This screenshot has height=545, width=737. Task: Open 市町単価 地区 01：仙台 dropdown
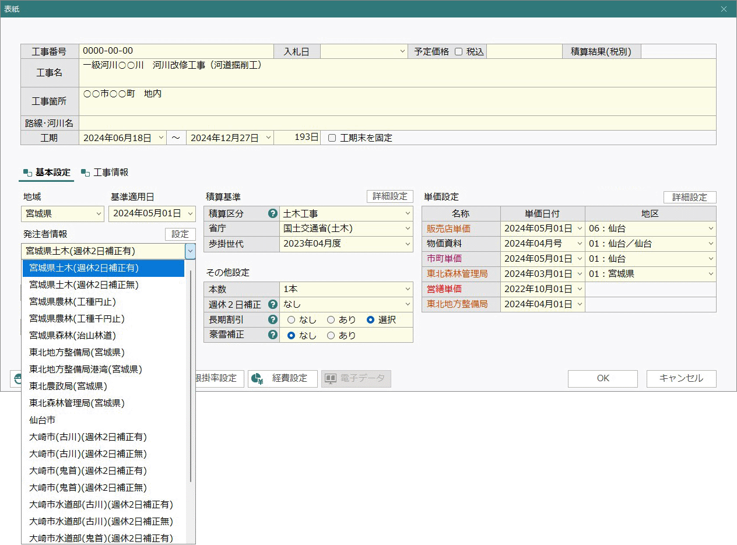pyautogui.click(x=711, y=259)
